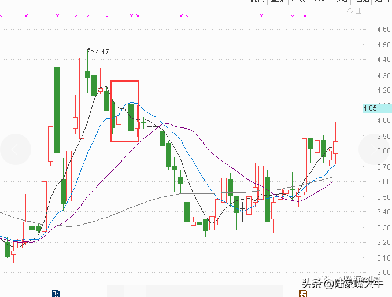Image resolution: width=392 pixels, height=297 pixels.
Task: Click the 4.47 high price label
Action: coord(102,52)
